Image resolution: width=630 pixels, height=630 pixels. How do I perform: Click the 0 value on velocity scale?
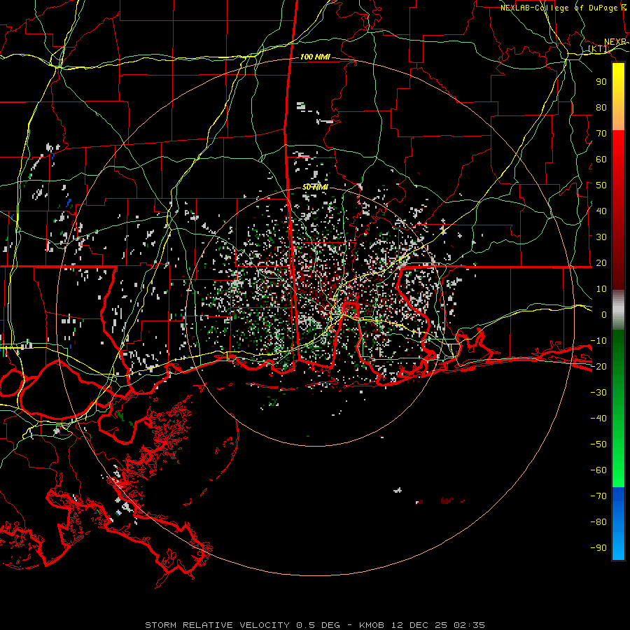604,314
